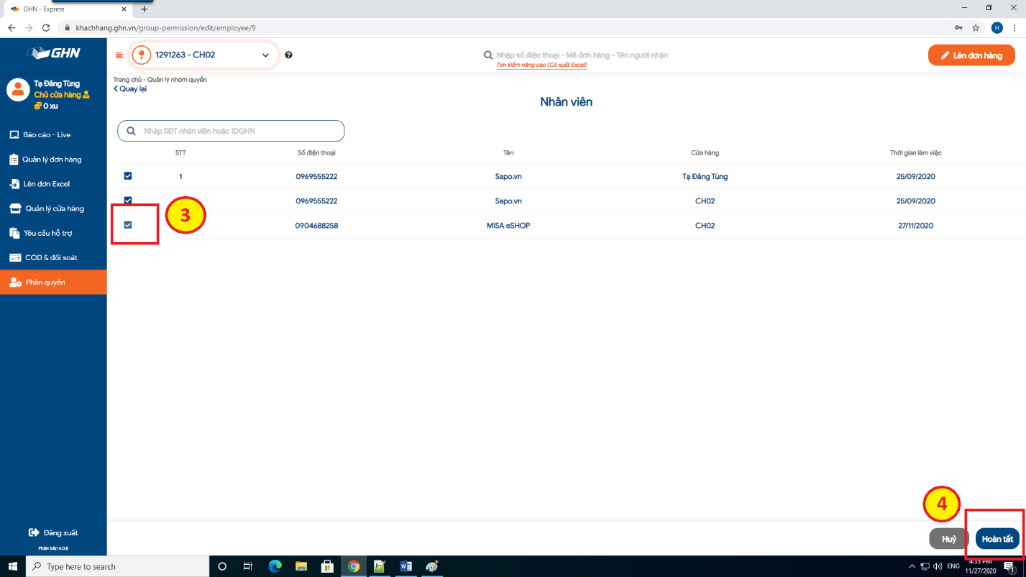Close the GHN - Express tab
This screenshot has width=1026, height=577.
click(x=124, y=9)
